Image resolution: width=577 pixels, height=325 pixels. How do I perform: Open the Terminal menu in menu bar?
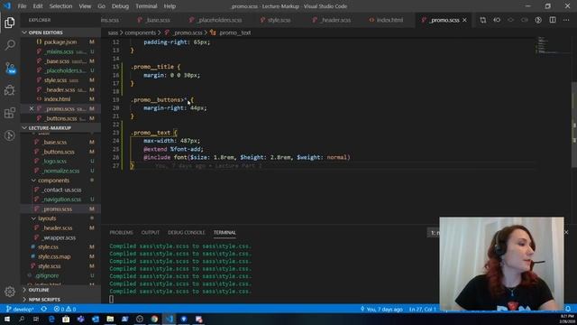click(x=146, y=6)
